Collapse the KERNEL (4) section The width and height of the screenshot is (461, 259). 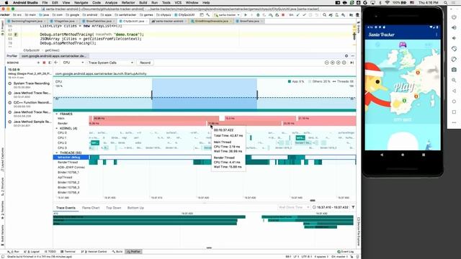[57, 128]
